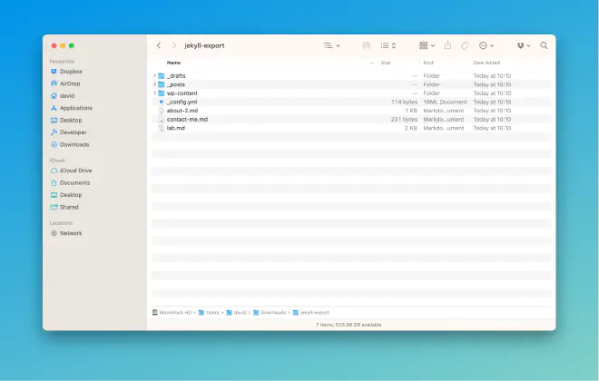This screenshot has height=381, width=599.
Task: Open Desktop under iCloud in sidebar
Action: (x=66, y=195)
